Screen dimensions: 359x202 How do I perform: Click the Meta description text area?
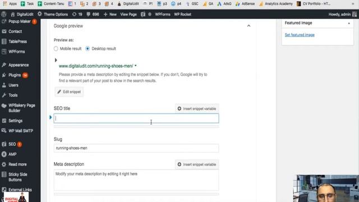click(136, 180)
